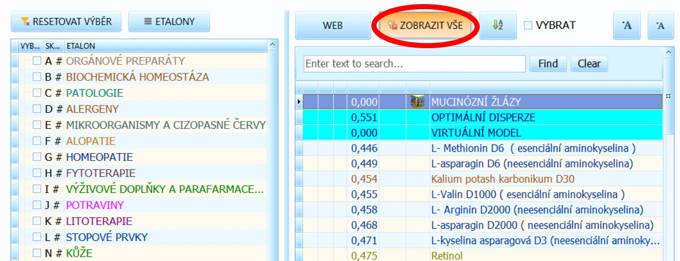Click the MUCINÓZNÍ ŽLÁZY row picture icon

click(x=418, y=102)
